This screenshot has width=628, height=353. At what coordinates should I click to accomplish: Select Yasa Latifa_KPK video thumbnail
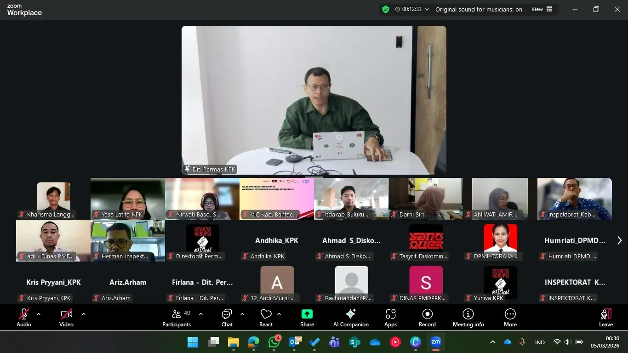128,199
